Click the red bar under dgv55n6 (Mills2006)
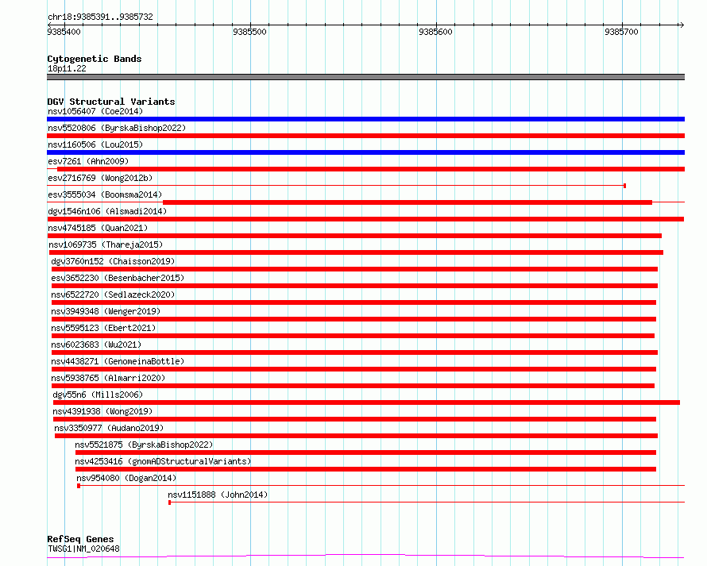This screenshot has height=566, width=707. coord(366,402)
